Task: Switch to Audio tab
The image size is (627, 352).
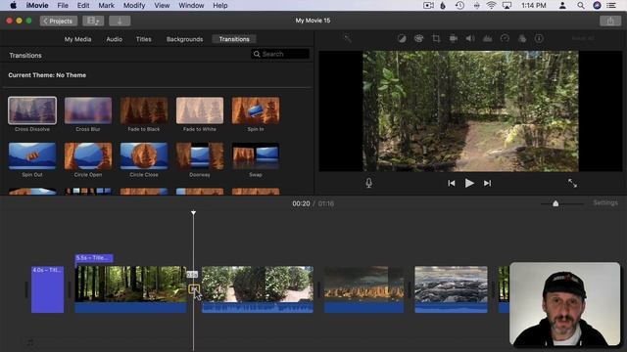Action: pos(115,39)
